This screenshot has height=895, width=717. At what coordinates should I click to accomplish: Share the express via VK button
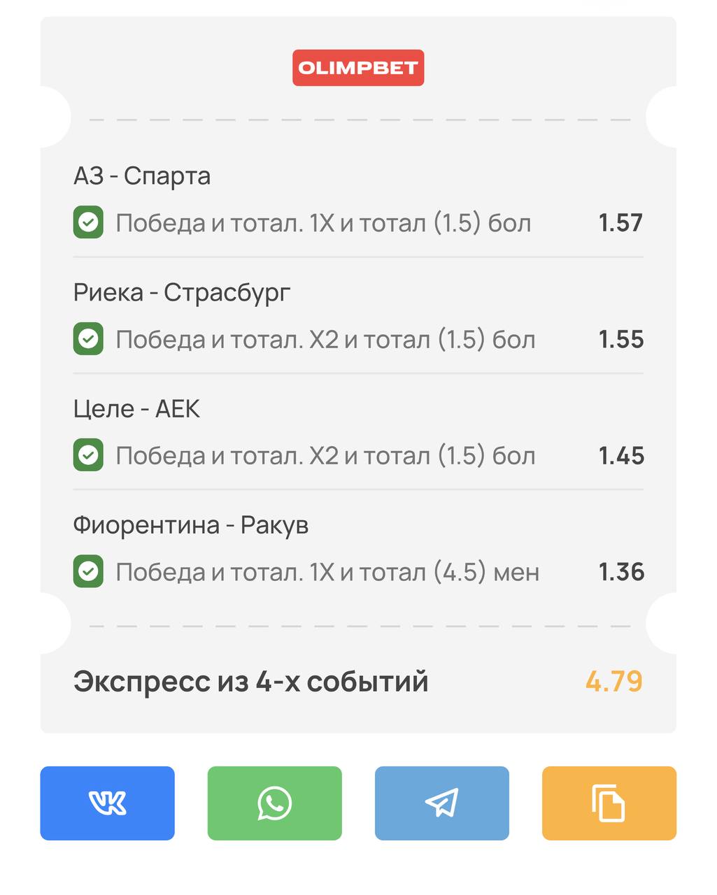click(x=107, y=803)
